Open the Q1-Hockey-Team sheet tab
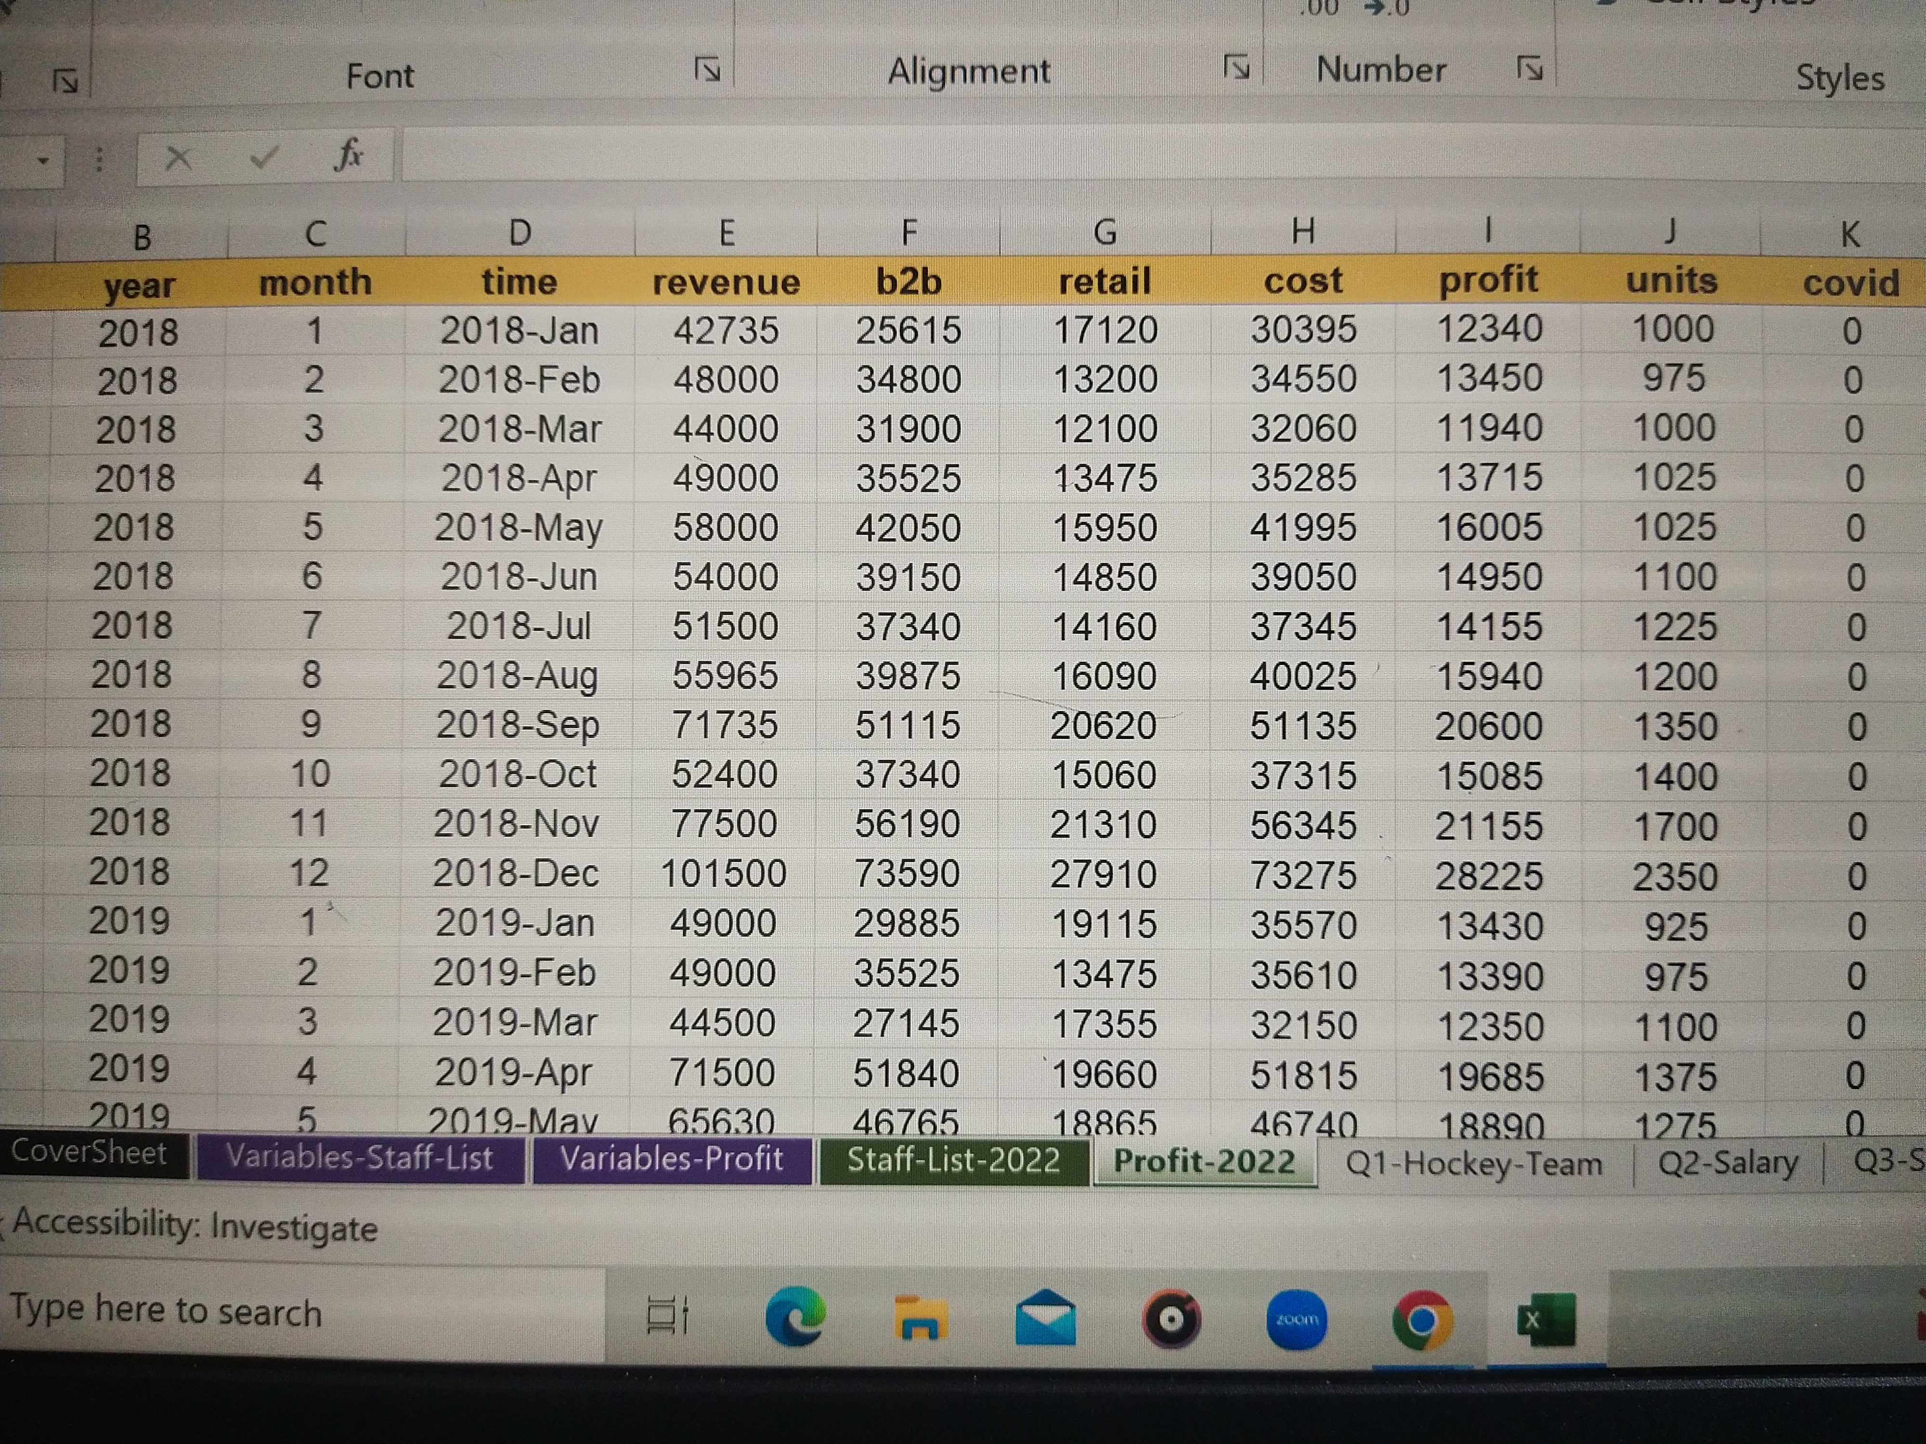Screen dimensions: 1926x1444 coord(1473,1164)
